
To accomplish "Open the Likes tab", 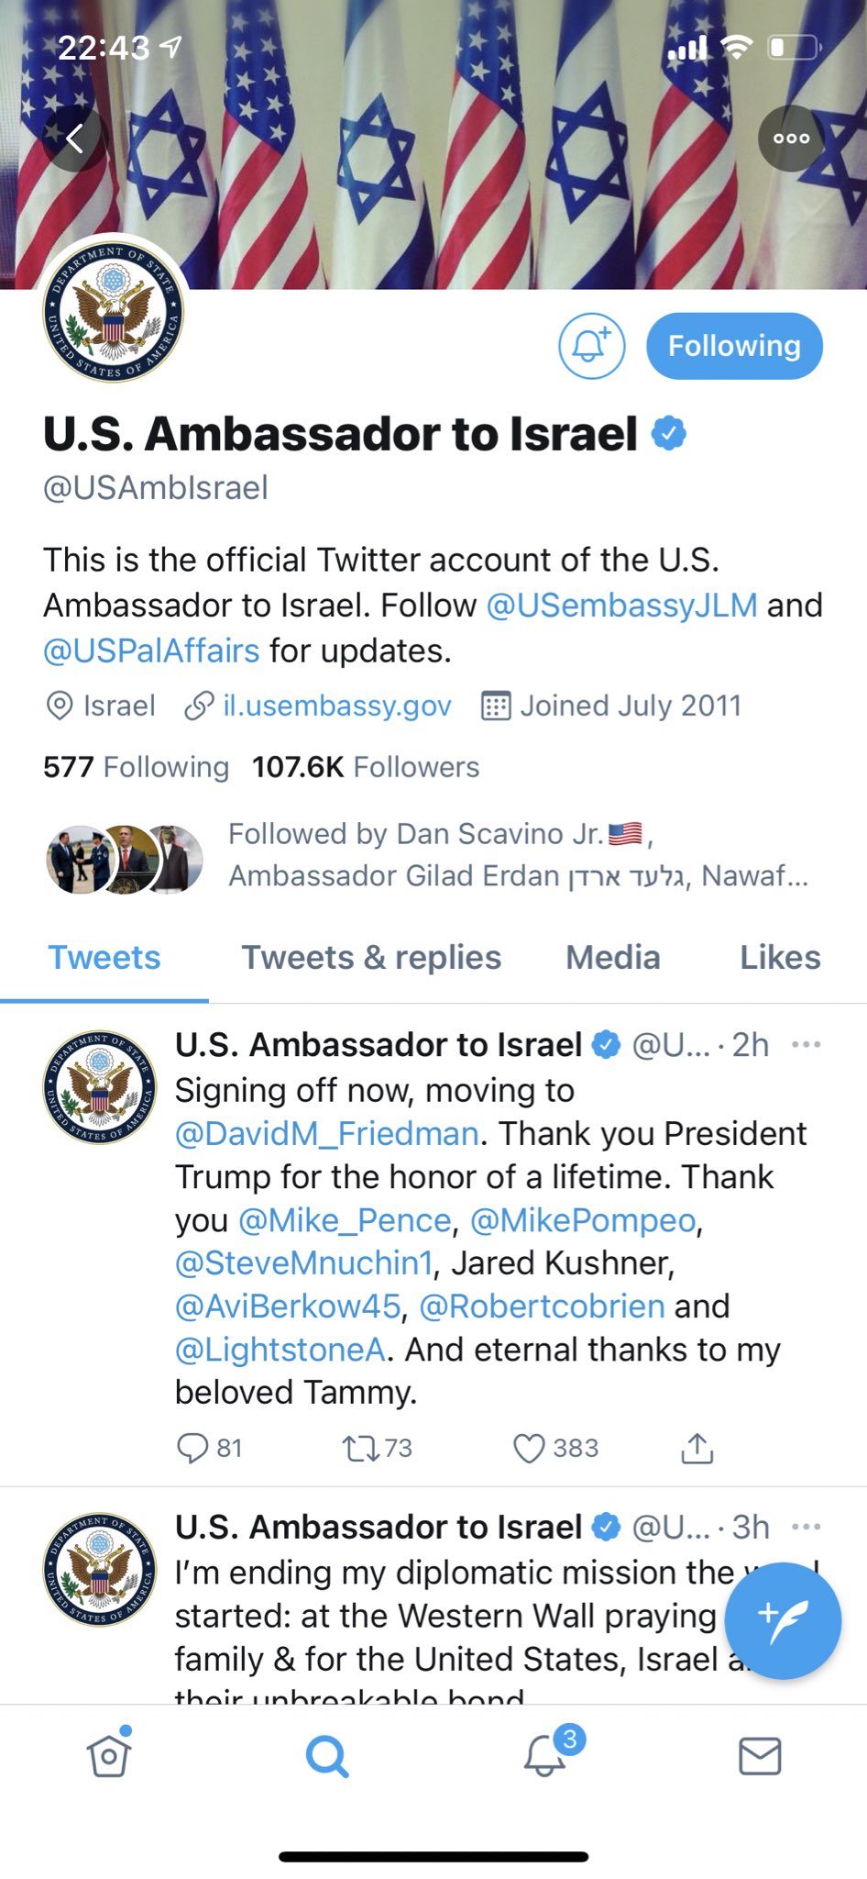I will [x=780, y=957].
